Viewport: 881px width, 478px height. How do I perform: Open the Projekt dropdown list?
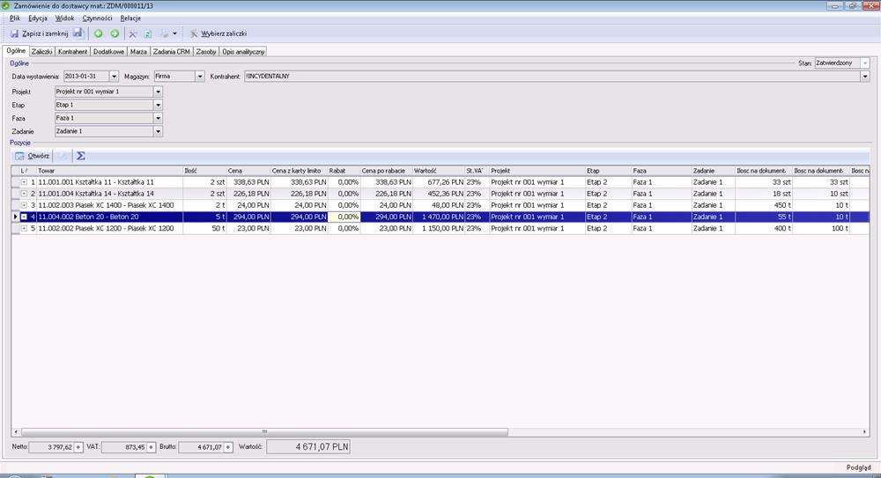(159, 92)
